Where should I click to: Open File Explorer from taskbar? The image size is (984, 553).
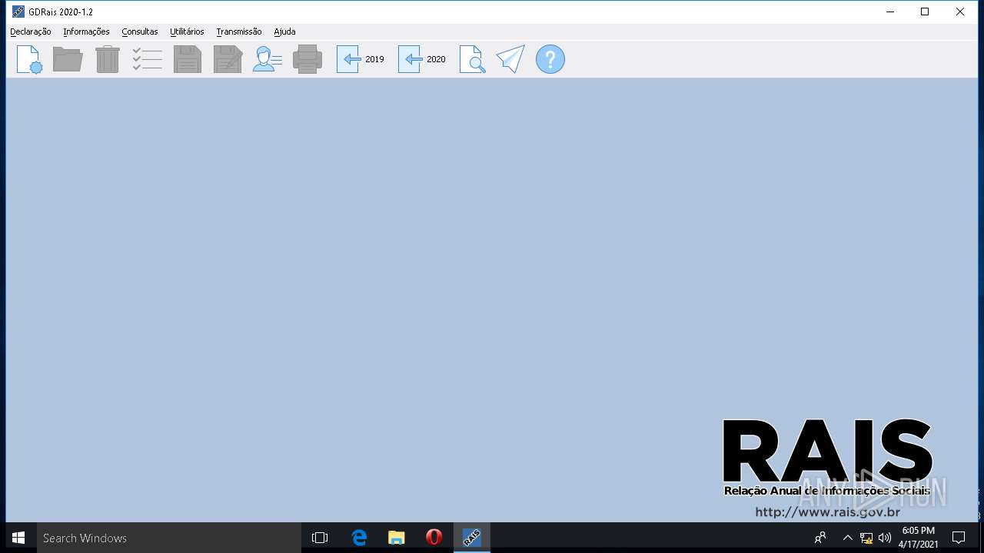tap(397, 538)
